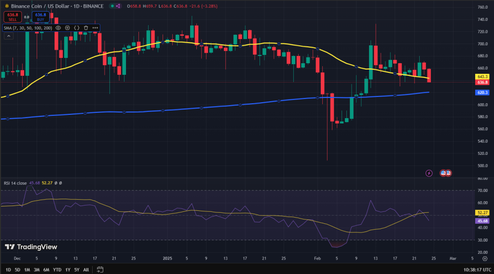
Task: Open the left US flag economic event
Action: (x=443, y=173)
